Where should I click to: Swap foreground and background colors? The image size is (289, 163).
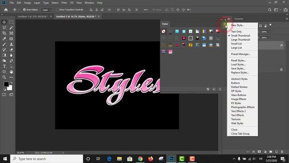11,82
